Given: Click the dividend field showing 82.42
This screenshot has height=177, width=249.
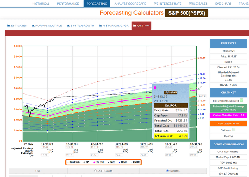Looking at the screenshot, I should [169, 155].
